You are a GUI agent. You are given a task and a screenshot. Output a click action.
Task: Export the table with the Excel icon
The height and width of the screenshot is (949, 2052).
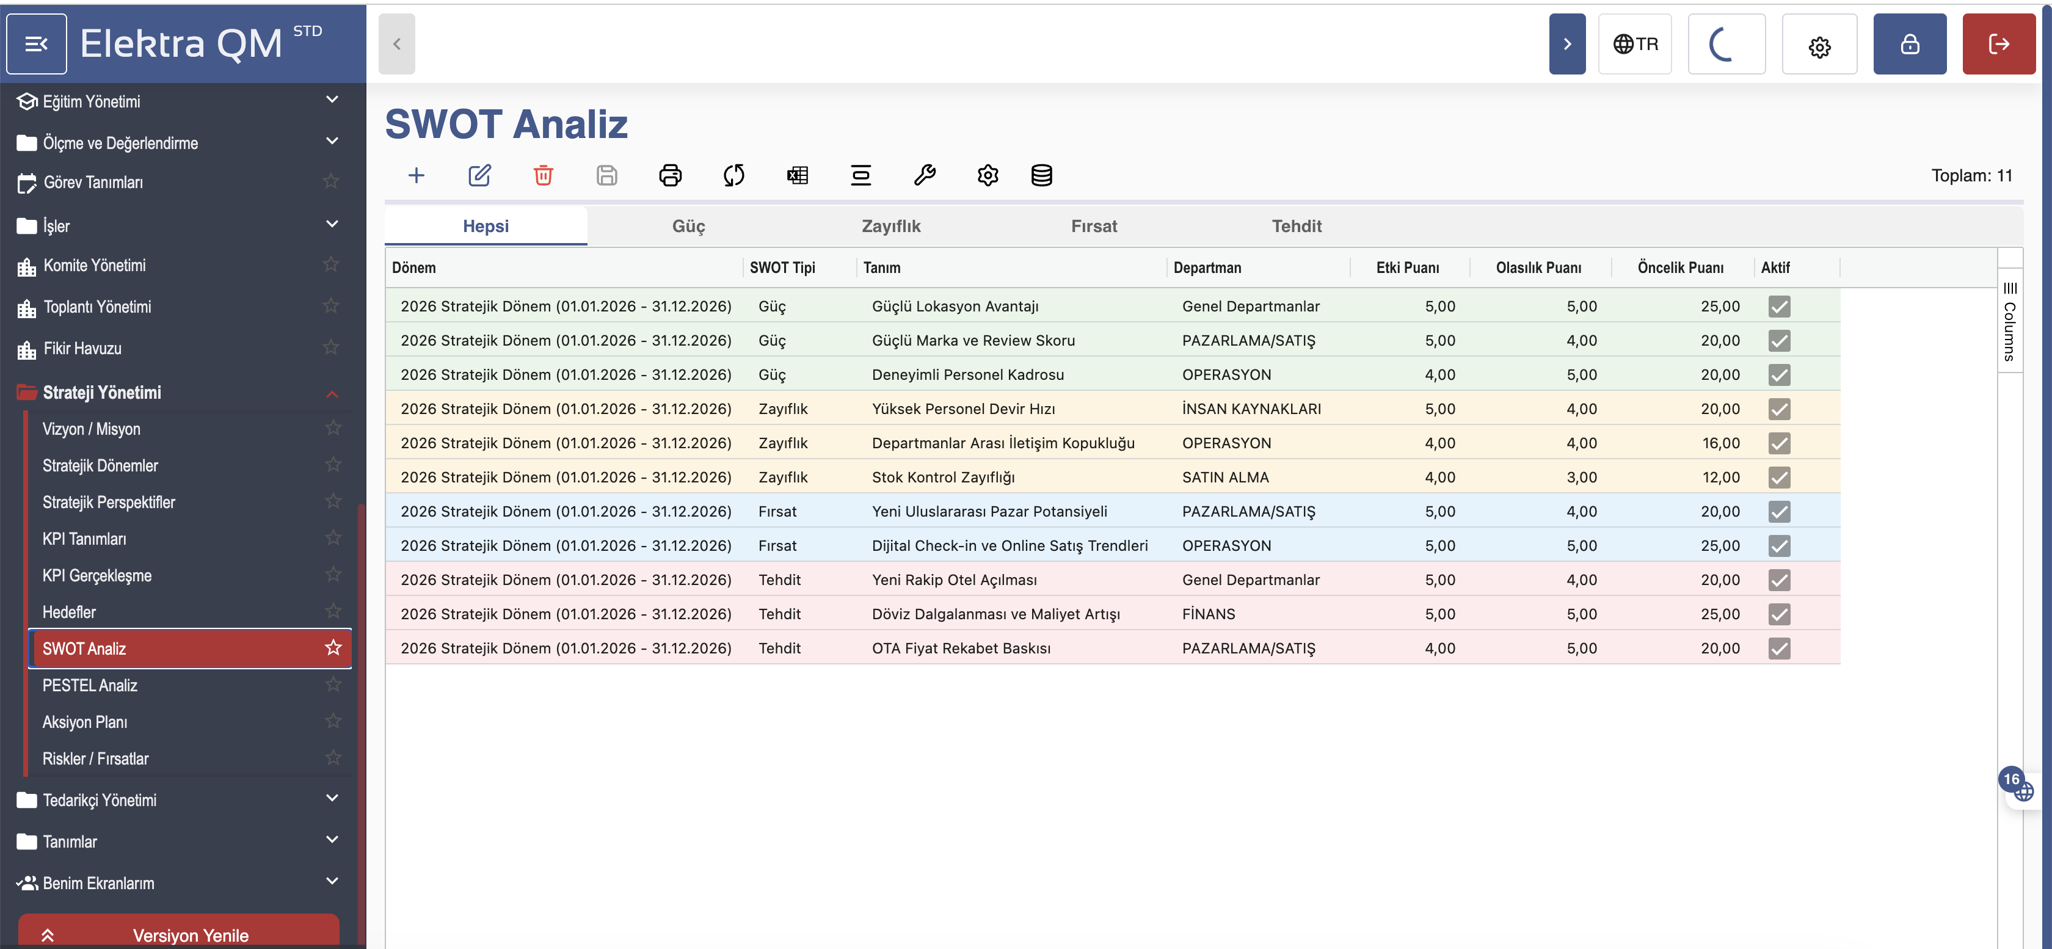point(798,175)
